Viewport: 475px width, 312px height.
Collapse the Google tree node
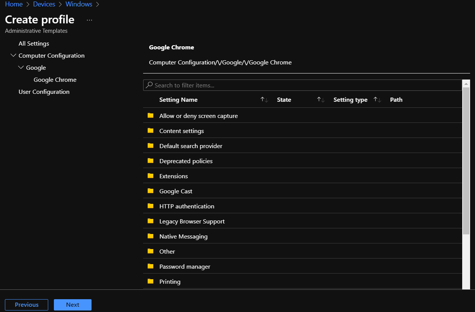click(21, 67)
